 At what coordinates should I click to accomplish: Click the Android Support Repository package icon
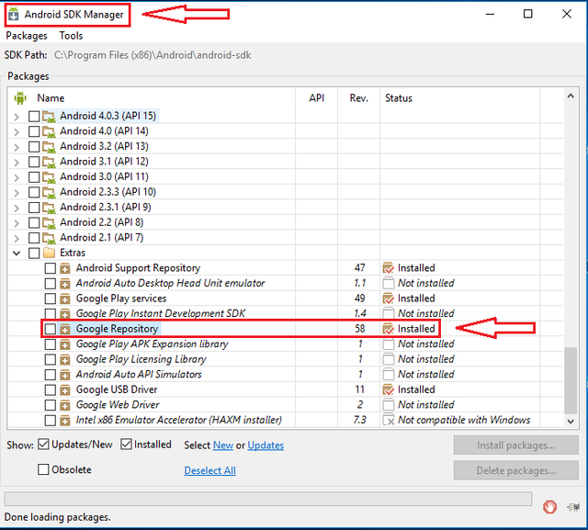[65, 268]
